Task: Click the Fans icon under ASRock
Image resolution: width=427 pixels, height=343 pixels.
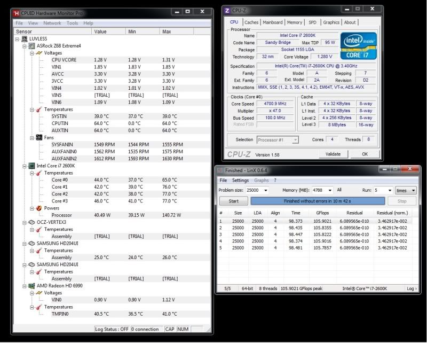Action: click(x=39, y=137)
